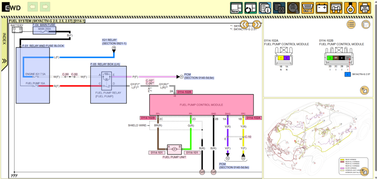This screenshot has width=377, height=179.
Task: Click the fuel pump relay symbol
Action: [x=106, y=81]
